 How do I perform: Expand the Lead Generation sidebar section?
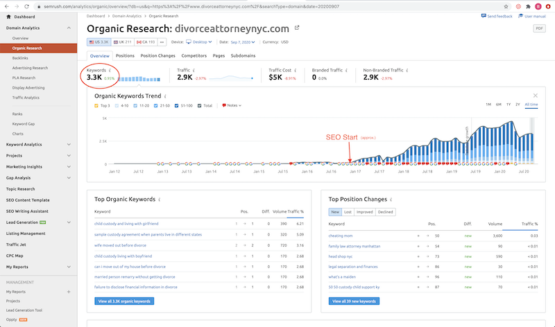[69, 222]
